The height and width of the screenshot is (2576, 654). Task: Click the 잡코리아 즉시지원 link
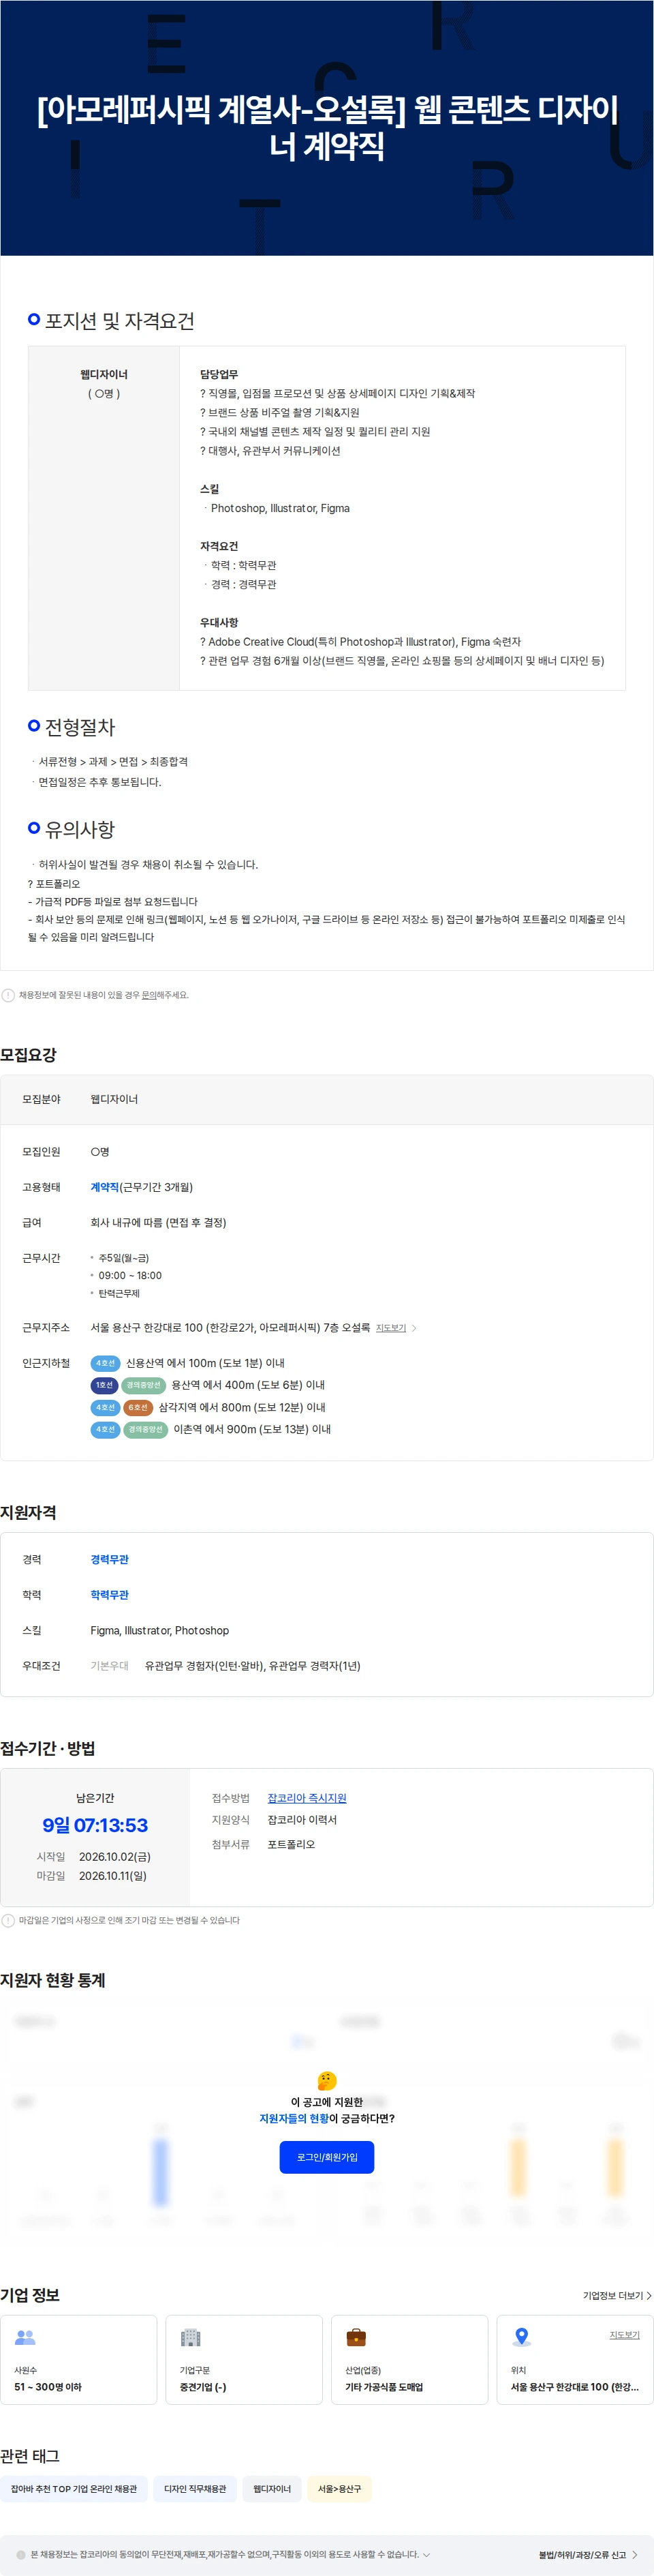click(307, 1798)
